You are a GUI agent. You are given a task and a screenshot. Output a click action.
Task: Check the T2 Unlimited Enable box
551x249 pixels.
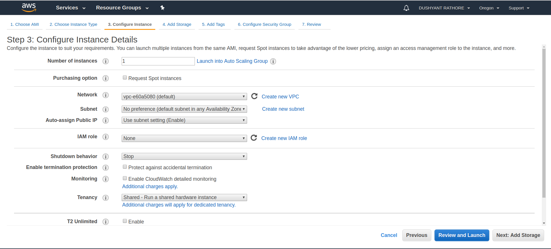coord(125,221)
